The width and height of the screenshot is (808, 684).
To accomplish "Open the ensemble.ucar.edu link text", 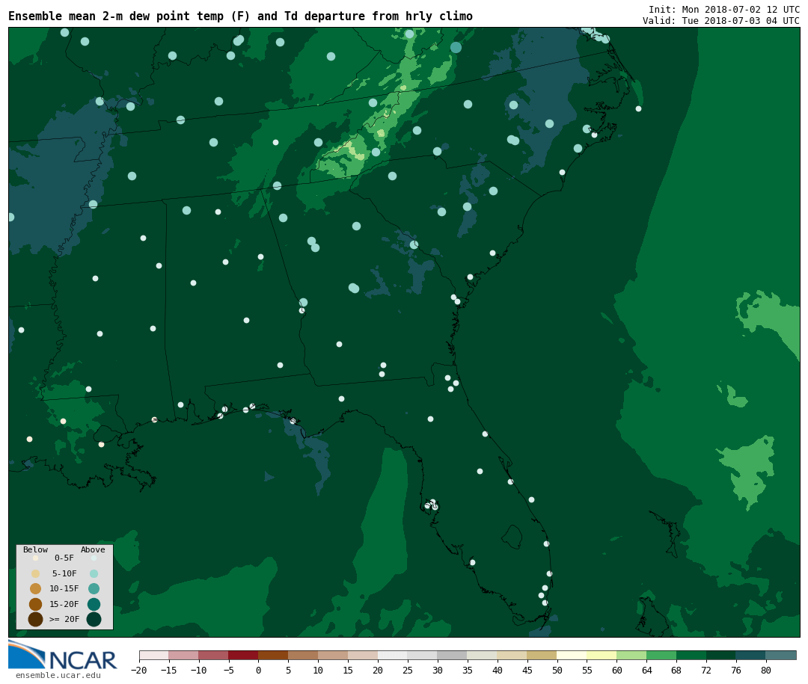I will pos(58,675).
